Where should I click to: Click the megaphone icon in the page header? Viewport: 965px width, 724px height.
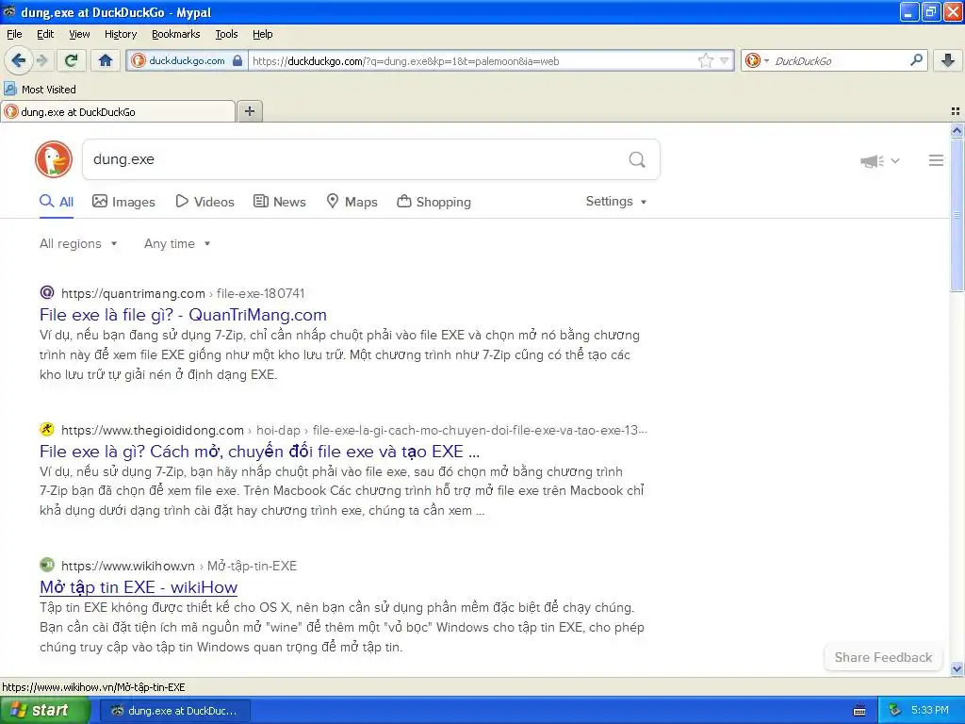tap(872, 160)
